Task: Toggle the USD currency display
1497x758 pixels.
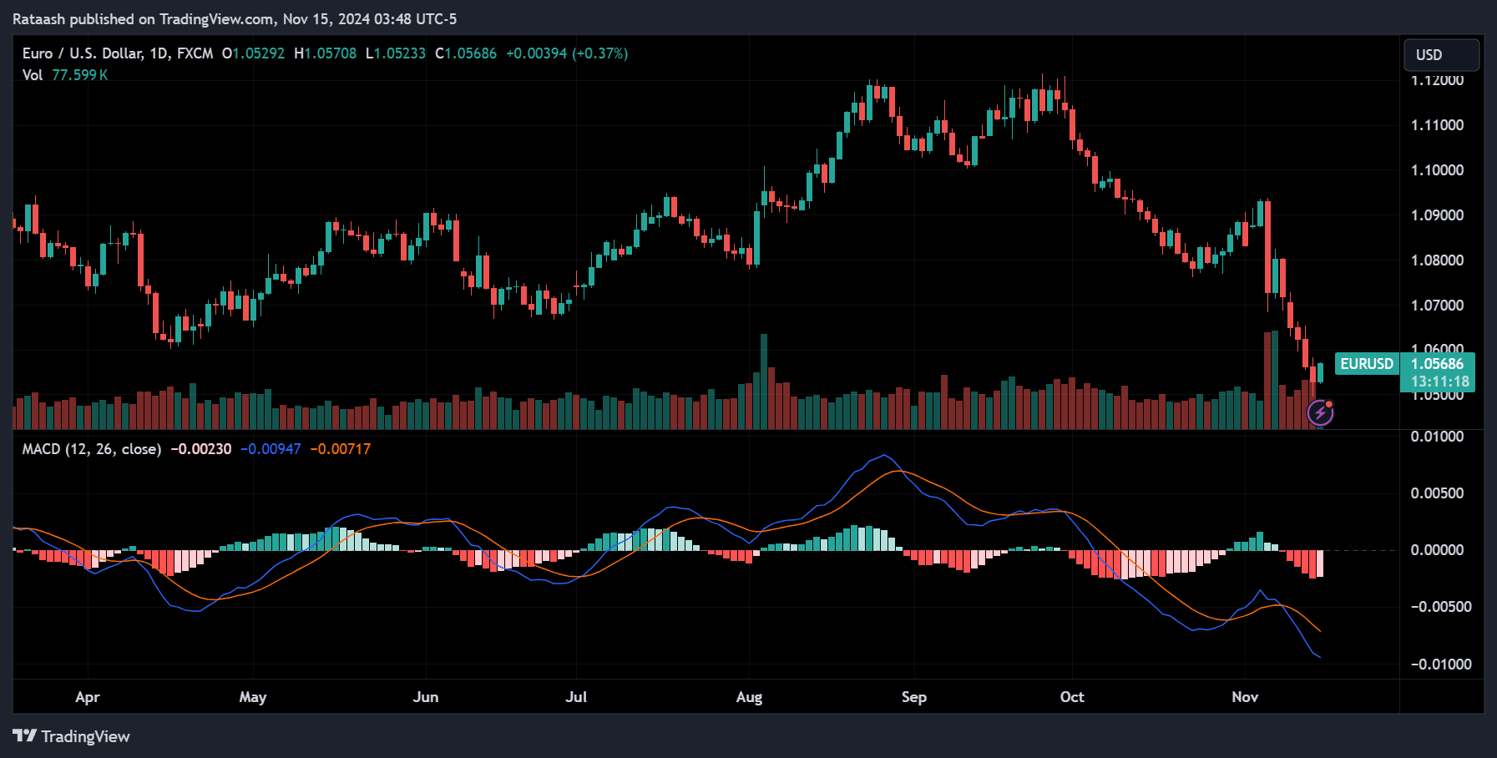Action: [x=1441, y=53]
